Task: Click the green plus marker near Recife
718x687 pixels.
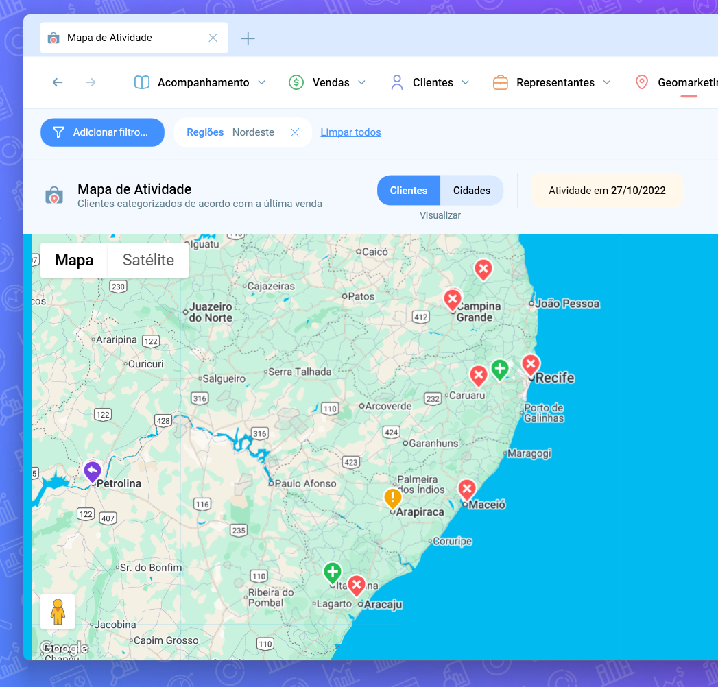Action: click(500, 370)
